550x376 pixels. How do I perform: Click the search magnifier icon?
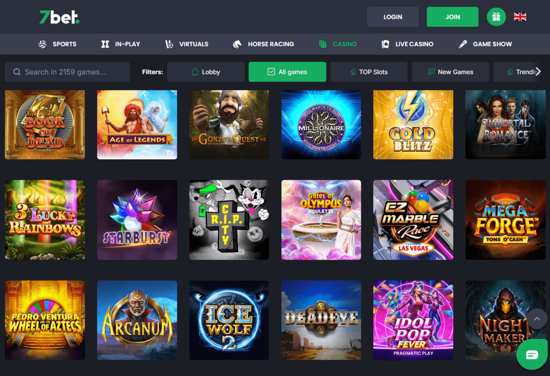[17, 72]
